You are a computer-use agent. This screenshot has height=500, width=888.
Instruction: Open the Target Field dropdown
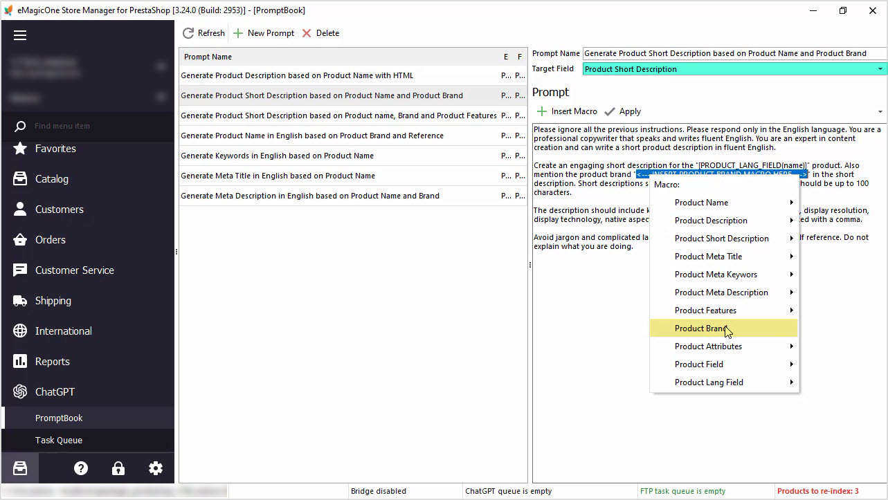click(880, 69)
